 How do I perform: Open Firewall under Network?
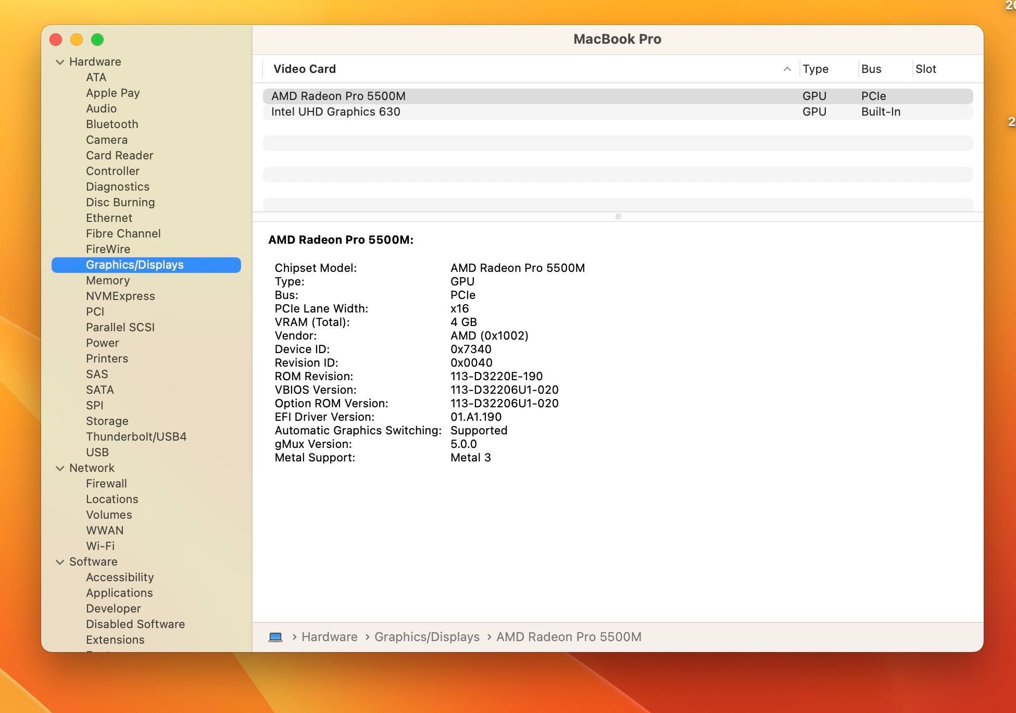(106, 483)
